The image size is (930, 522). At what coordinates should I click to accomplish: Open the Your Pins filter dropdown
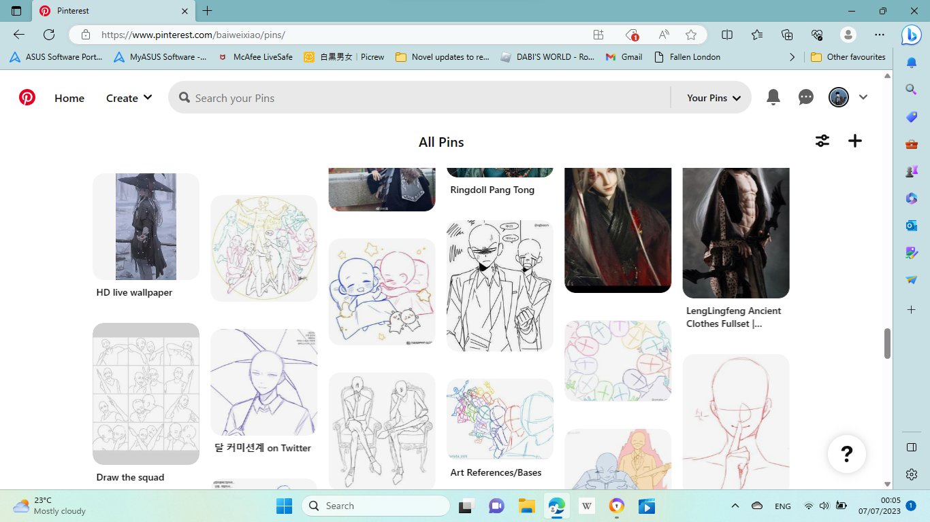713,98
